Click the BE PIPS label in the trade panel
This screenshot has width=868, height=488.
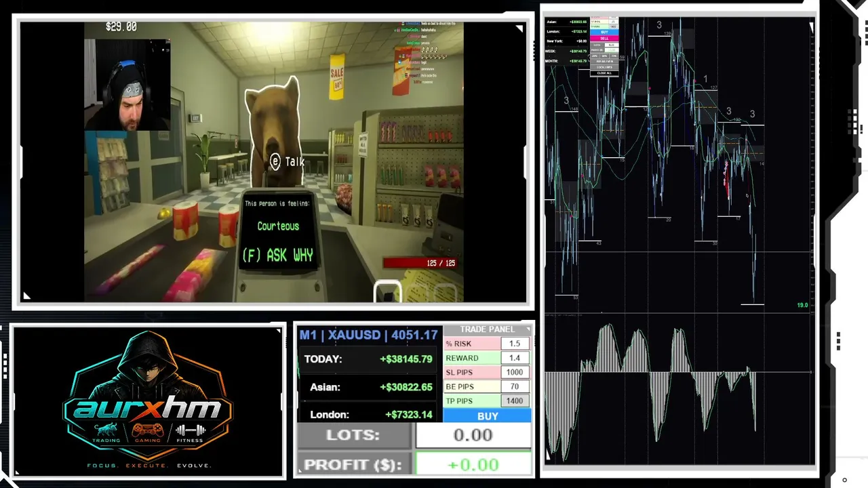point(459,386)
